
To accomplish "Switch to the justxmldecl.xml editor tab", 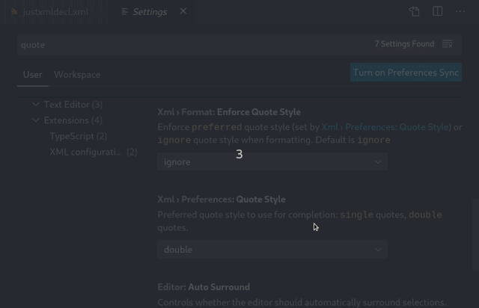I will point(55,12).
